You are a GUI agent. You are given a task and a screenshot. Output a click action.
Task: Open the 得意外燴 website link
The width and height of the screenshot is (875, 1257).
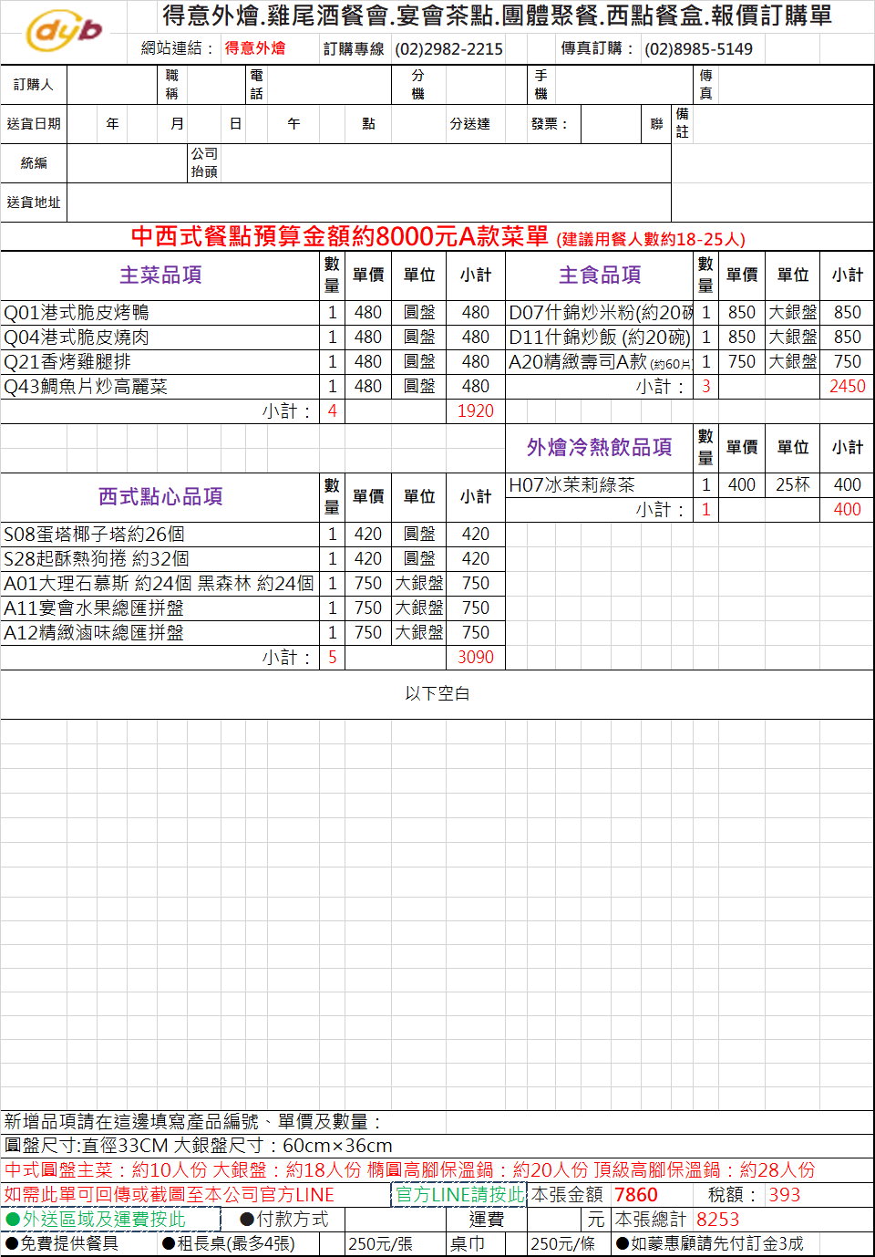(x=255, y=48)
